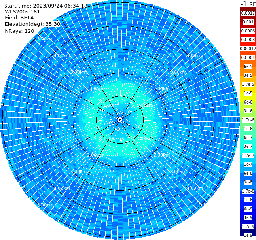Click the 1e-5 colorbar value
The height and width of the screenshot is (240, 256).
248,93
